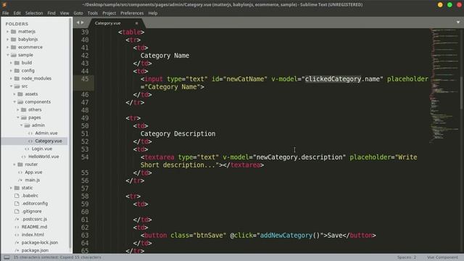The width and height of the screenshot is (464, 261).
Task: Click the .editorconfig file icon
Action: (17, 203)
